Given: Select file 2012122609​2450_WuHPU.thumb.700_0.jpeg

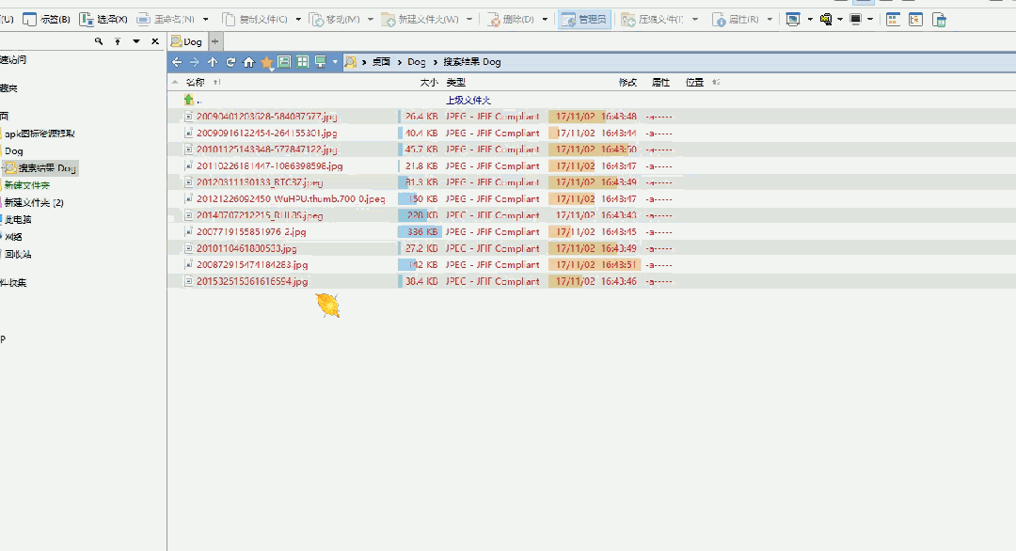Looking at the screenshot, I should [x=291, y=198].
